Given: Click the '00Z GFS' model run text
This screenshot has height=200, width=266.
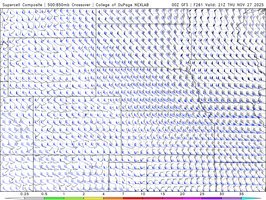Looking at the screenshot, I should (180, 5).
